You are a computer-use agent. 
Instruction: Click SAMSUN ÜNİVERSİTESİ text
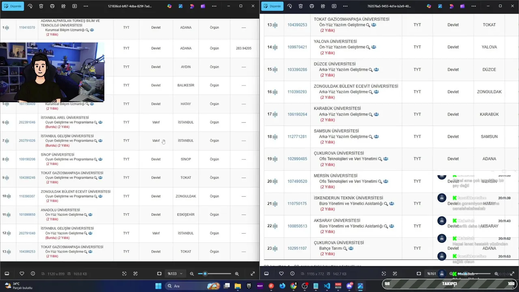(x=336, y=131)
